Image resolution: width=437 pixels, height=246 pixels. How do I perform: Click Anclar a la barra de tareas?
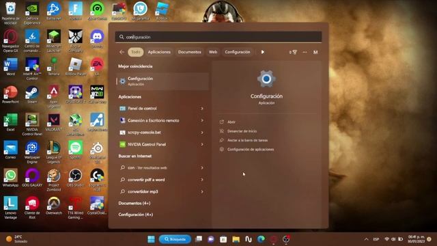pos(247,140)
